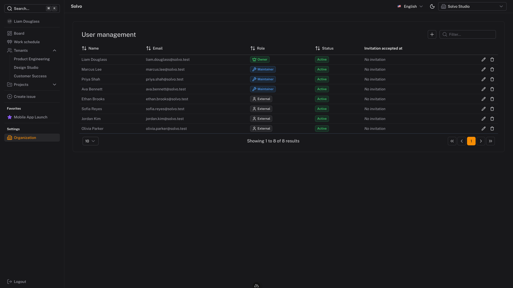The height and width of the screenshot is (288, 513).
Task: Open the page size dropdown showing 10
Action: pos(90,141)
